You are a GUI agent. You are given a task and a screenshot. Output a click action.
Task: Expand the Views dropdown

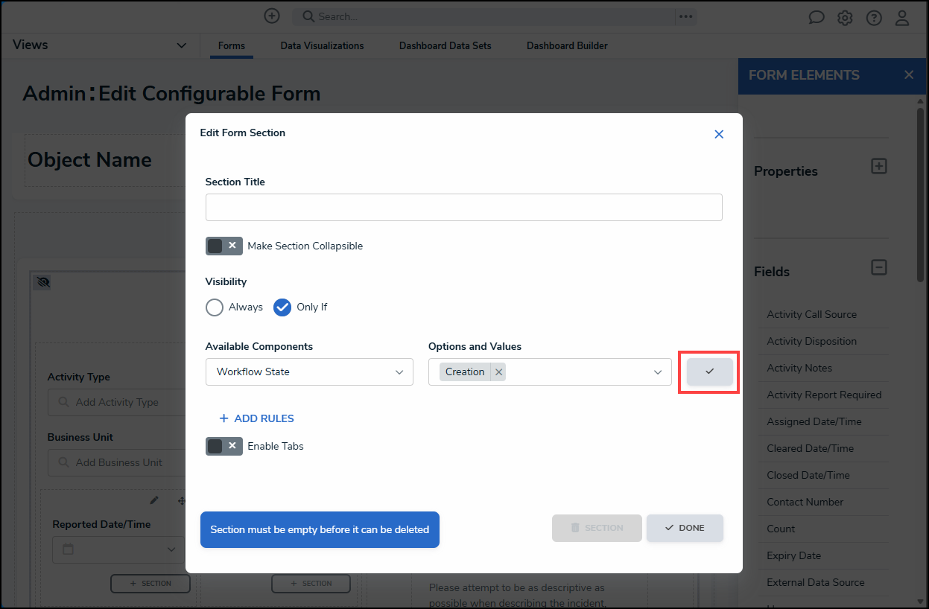pyautogui.click(x=181, y=45)
